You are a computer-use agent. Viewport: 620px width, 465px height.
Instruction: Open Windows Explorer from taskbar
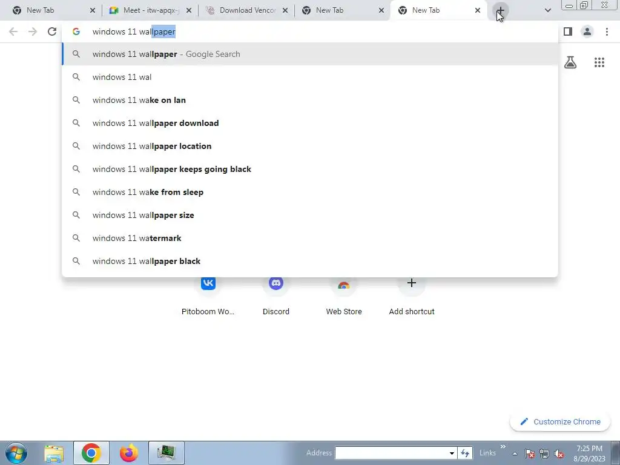pyautogui.click(x=54, y=453)
